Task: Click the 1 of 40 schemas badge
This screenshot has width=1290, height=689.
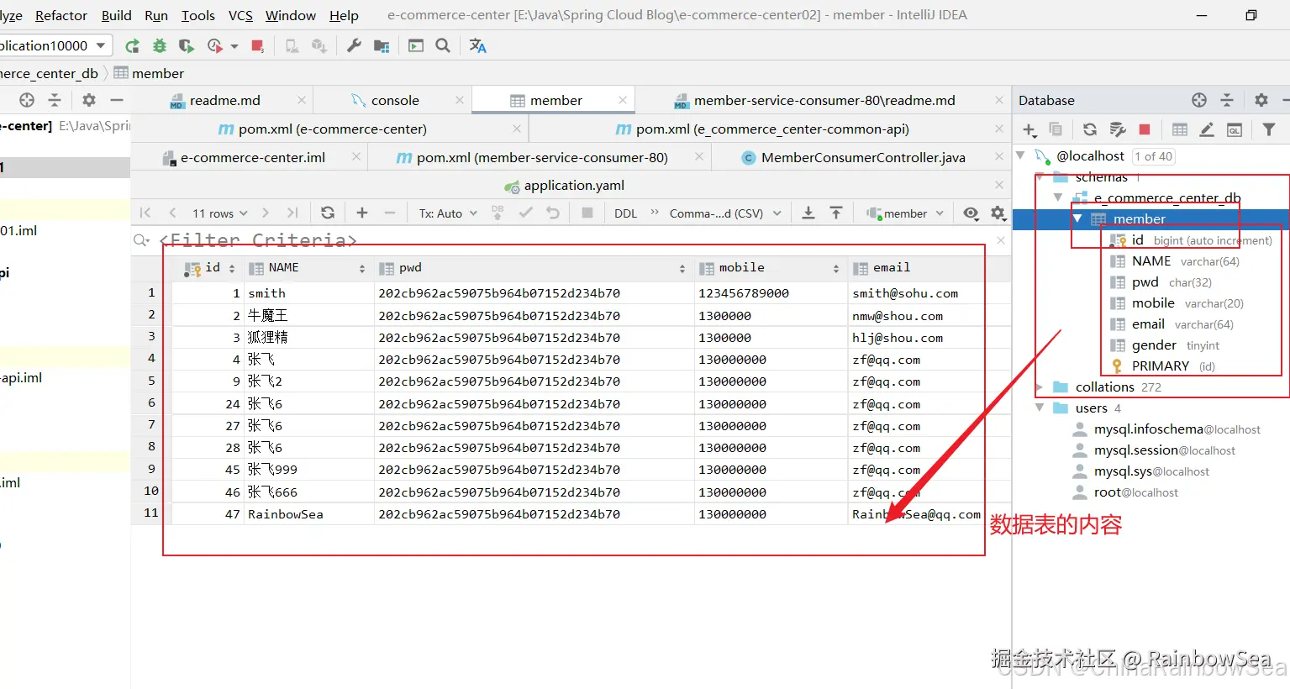Action: (1153, 156)
